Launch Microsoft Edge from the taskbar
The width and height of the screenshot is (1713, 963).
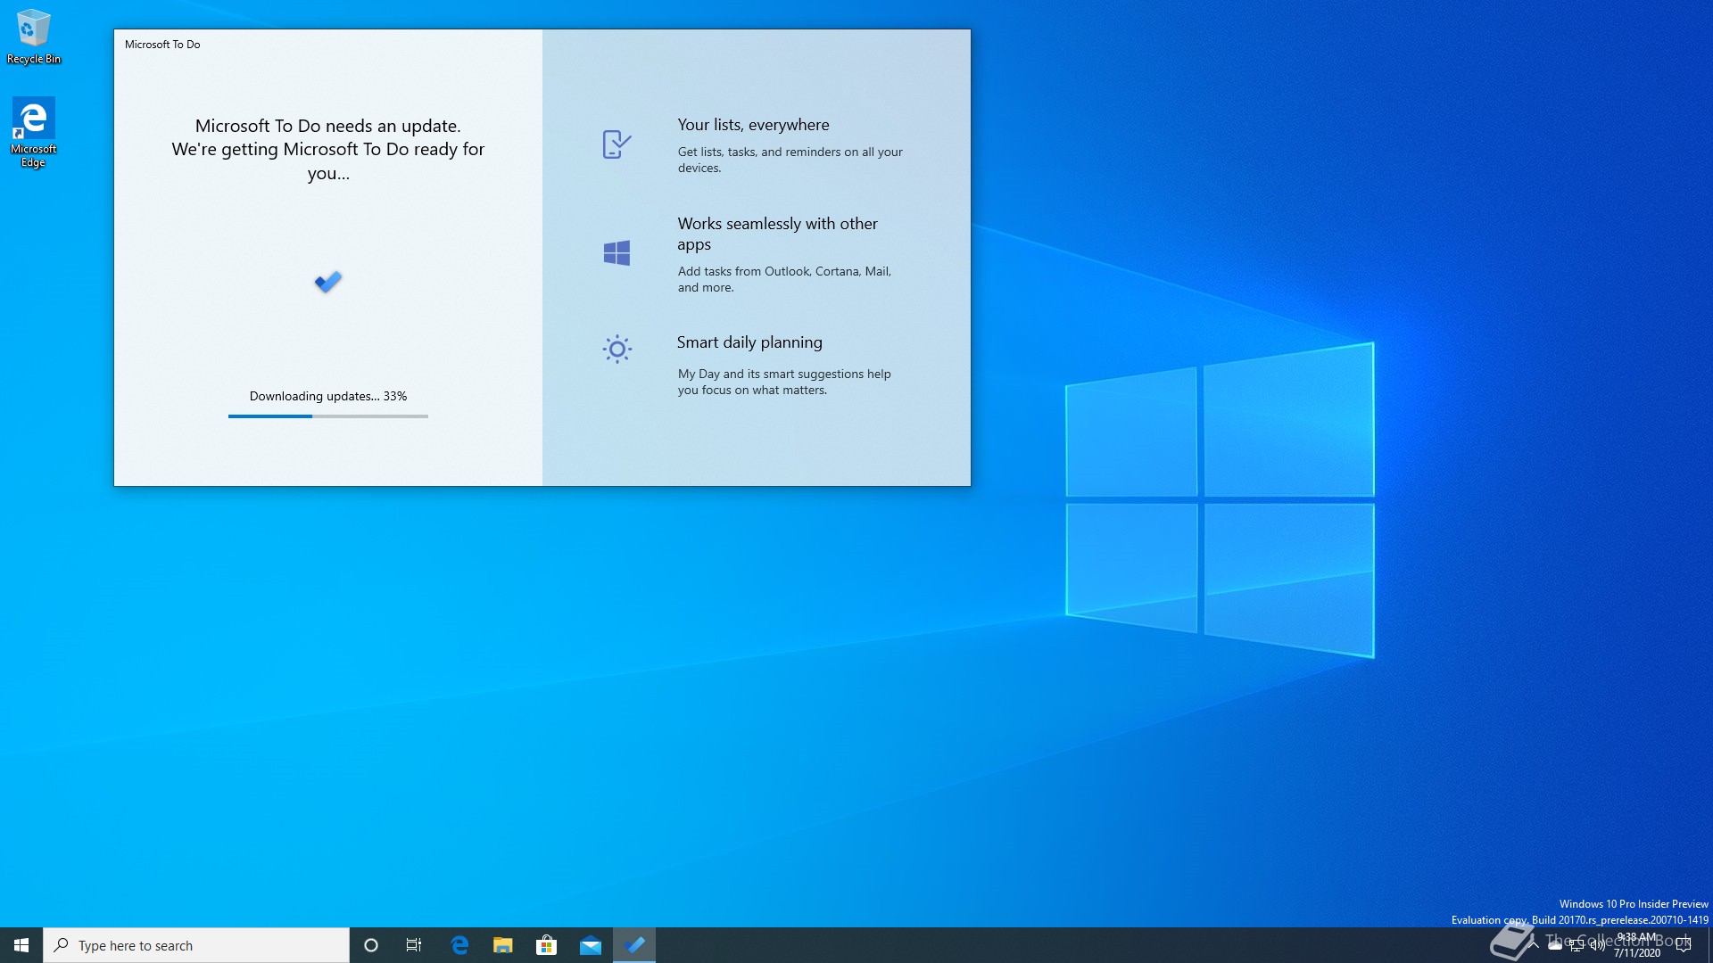[459, 945]
